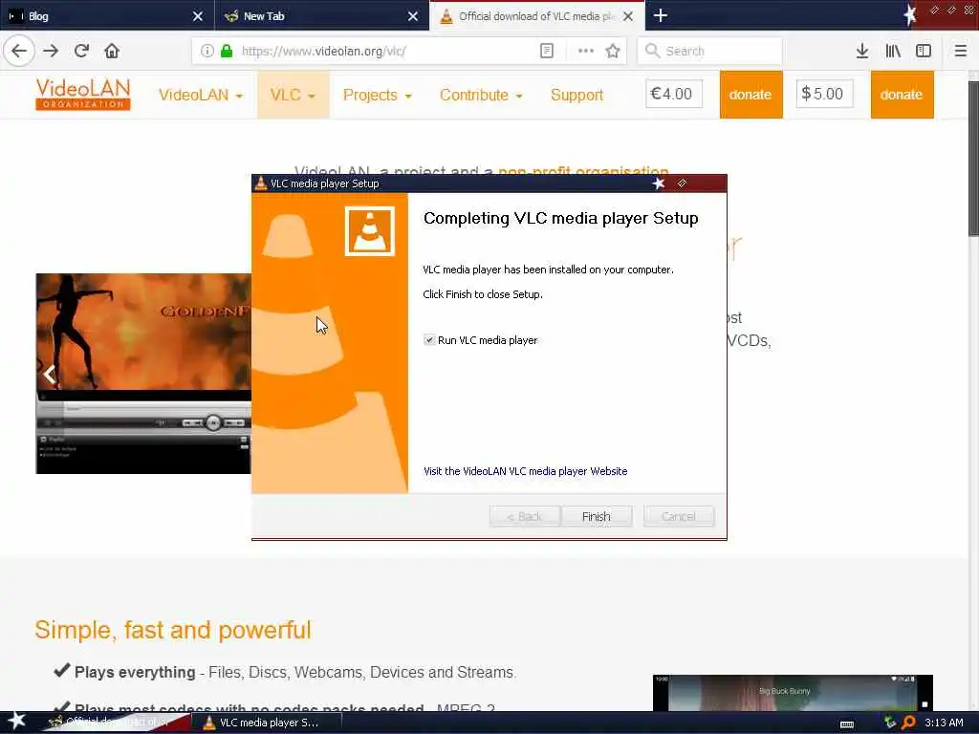Click the Completing VLC media player Setup heading

[x=560, y=219]
